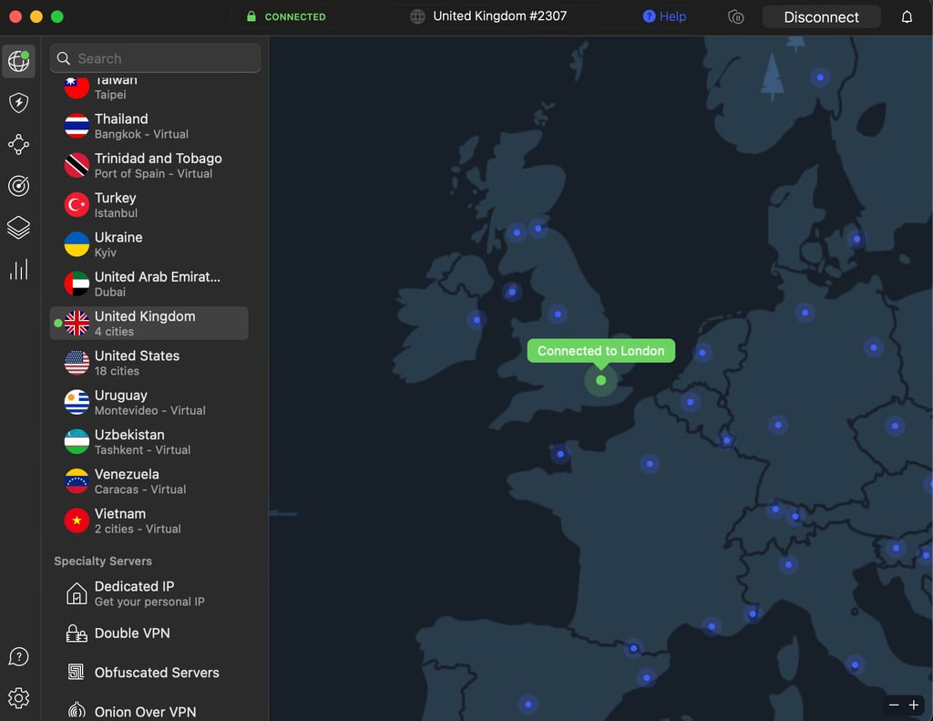Select the United Kingdom 4 cities row
933x721 pixels.
[x=149, y=324]
